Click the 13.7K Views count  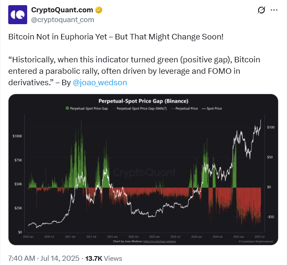coord(104,258)
